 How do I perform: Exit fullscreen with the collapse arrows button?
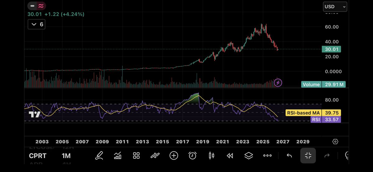click(x=308, y=156)
